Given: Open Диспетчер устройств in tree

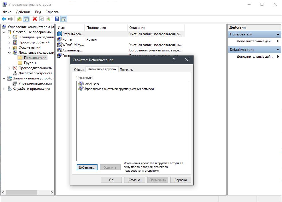Looking at the screenshot, I should point(35,73).
